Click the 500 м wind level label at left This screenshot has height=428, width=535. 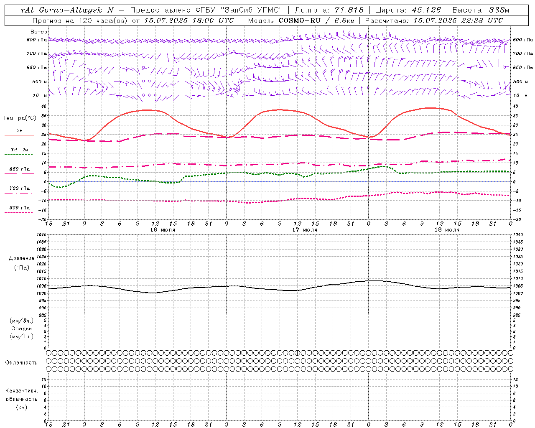pyautogui.click(x=40, y=82)
